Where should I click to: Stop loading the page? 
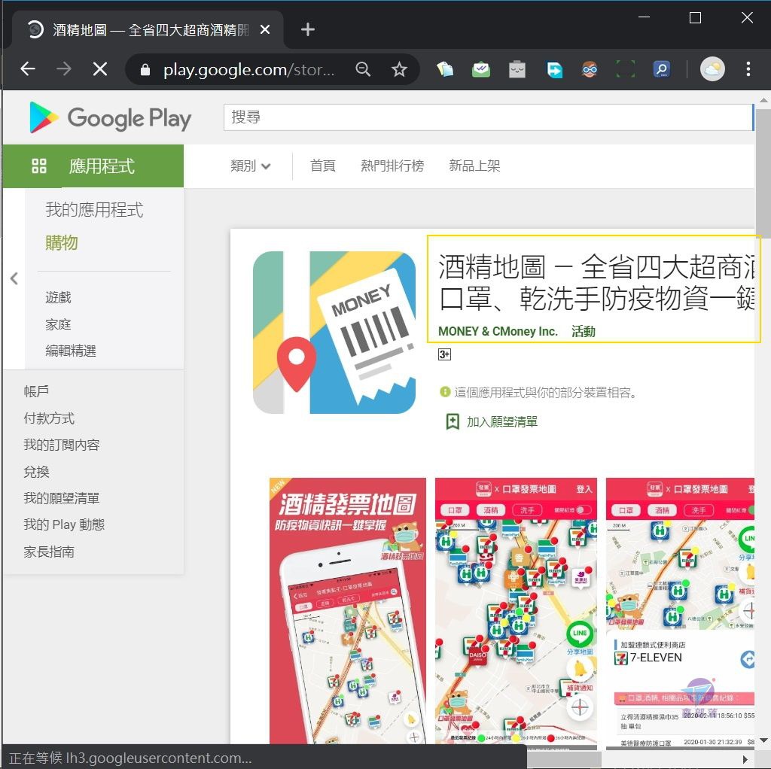100,68
